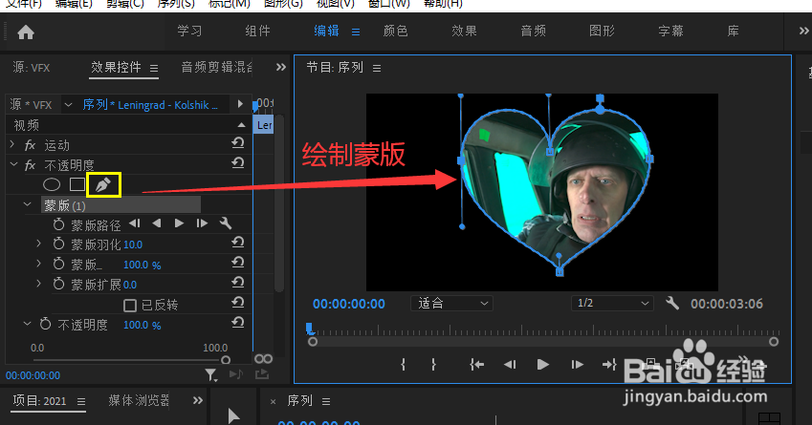The image size is (812, 425).
Task: Click right handle of zoom scroll bar
Action: (774, 342)
